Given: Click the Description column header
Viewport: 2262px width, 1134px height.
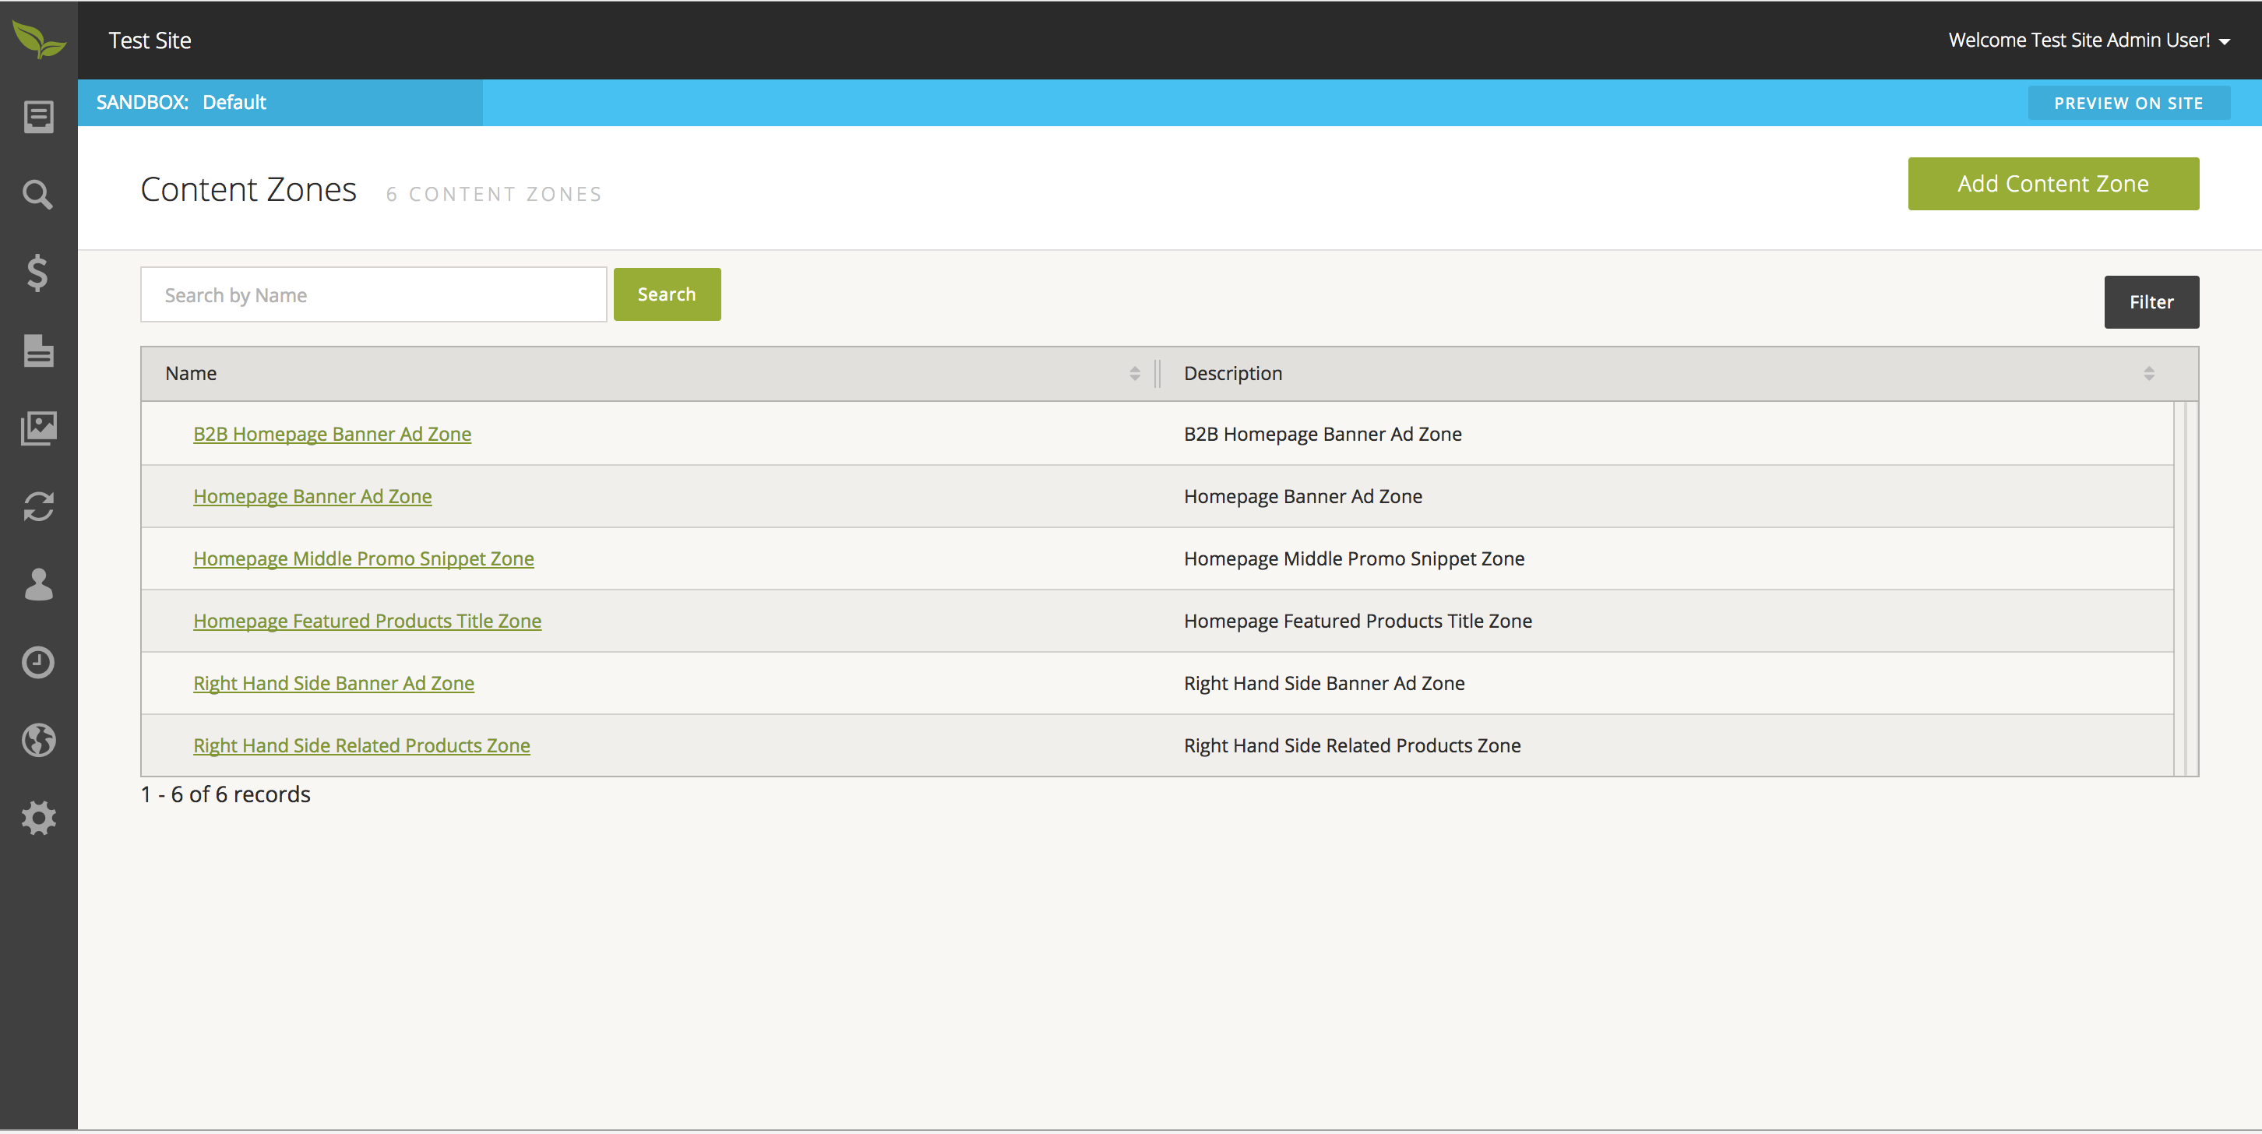Looking at the screenshot, I should pyautogui.click(x=1678, y=374).
